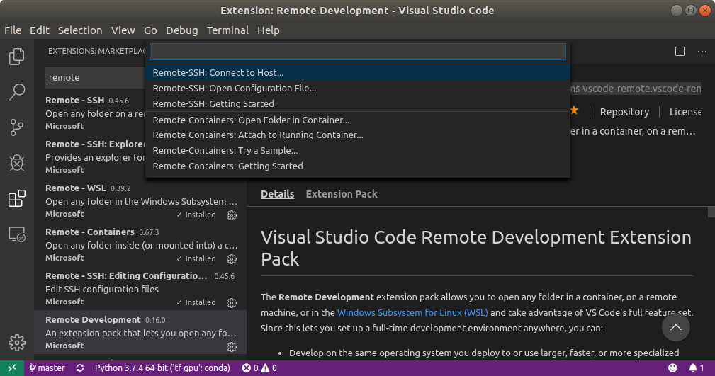Open the View menu
This screenshot has width=715, height=376.
(x=123, y=30)
